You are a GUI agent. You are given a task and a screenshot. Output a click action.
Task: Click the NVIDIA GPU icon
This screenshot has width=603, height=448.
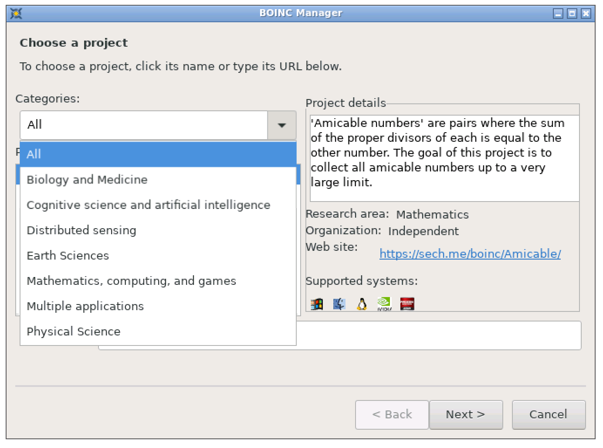pyautogui.click(x=384, y=304)
